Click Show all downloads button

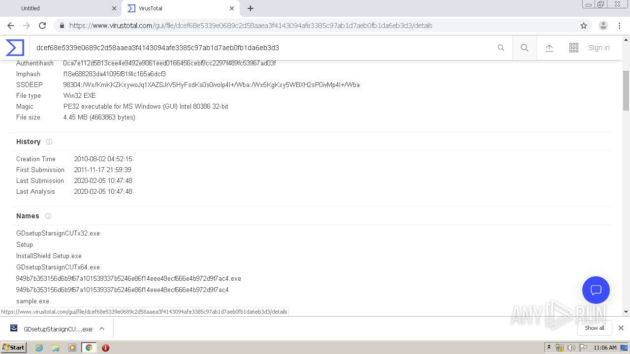[x=594, y=328]
